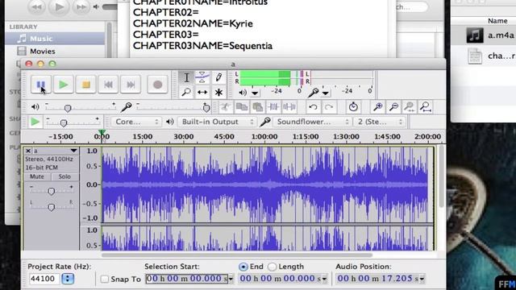The image size is (516, 290).
Task: Mute track a
Action: click(37, 176)
